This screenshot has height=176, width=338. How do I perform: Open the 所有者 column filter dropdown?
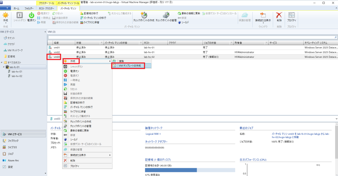[x=266, y=43]
